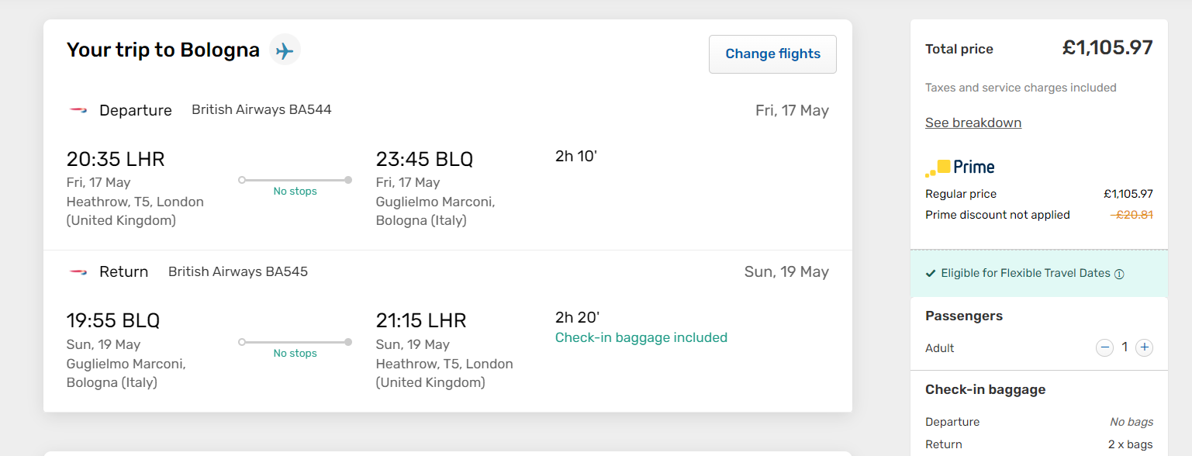
Task: Click the Prime logo in price panel
Action: pyautogui.click(x=960, y=167)
